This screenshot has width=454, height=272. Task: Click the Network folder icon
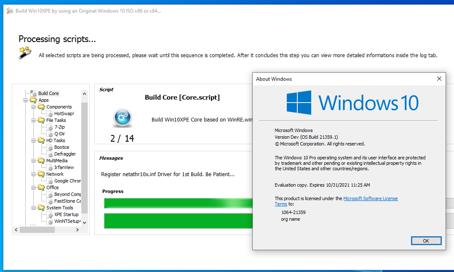point(41,174)
